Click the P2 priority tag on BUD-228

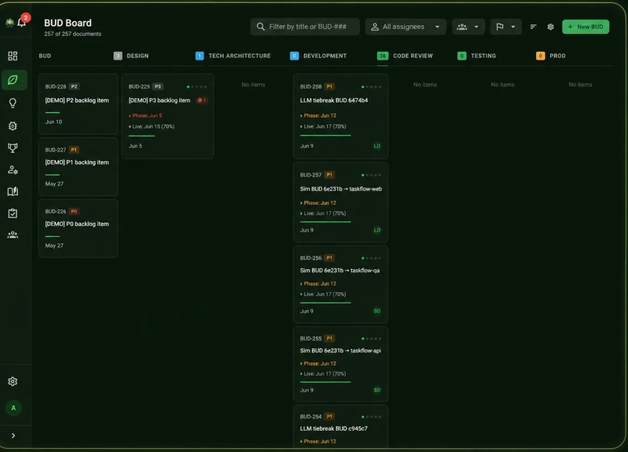(x=74, y=87)
